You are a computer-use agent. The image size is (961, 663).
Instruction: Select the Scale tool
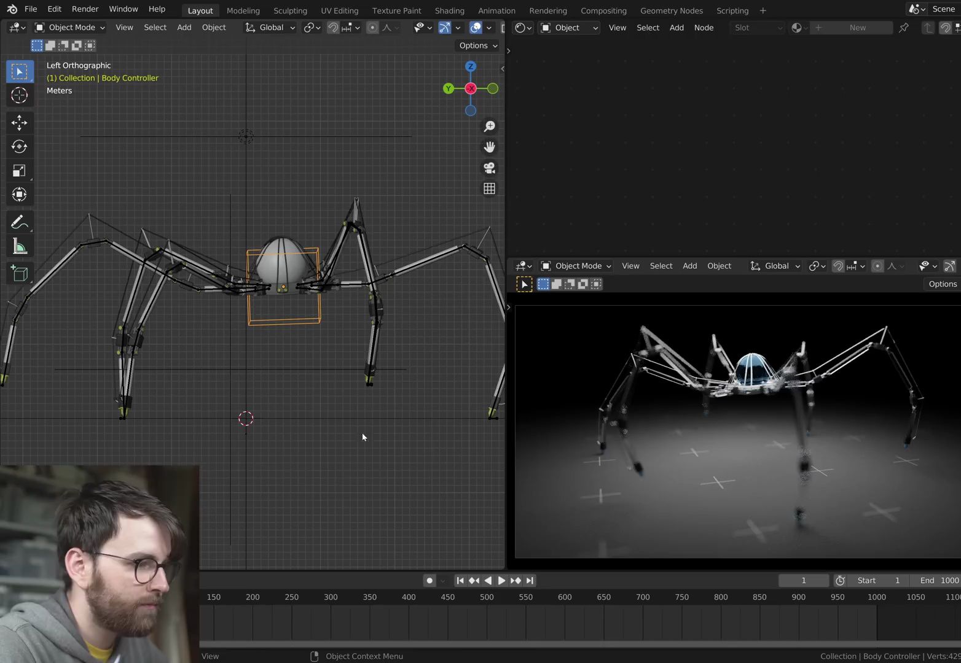click(19, 171)
